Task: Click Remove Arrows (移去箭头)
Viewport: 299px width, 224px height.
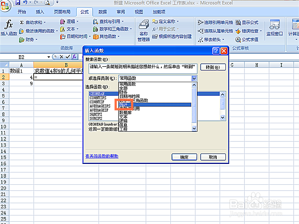Action: coord(211,40)
